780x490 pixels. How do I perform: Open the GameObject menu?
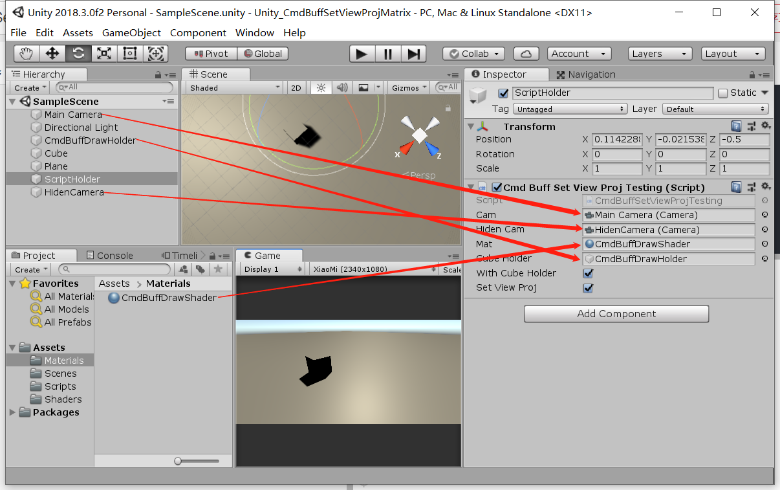click(x=131, y=32)
